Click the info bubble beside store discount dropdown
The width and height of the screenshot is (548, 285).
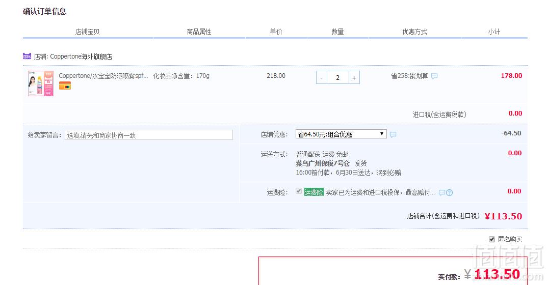393,135
